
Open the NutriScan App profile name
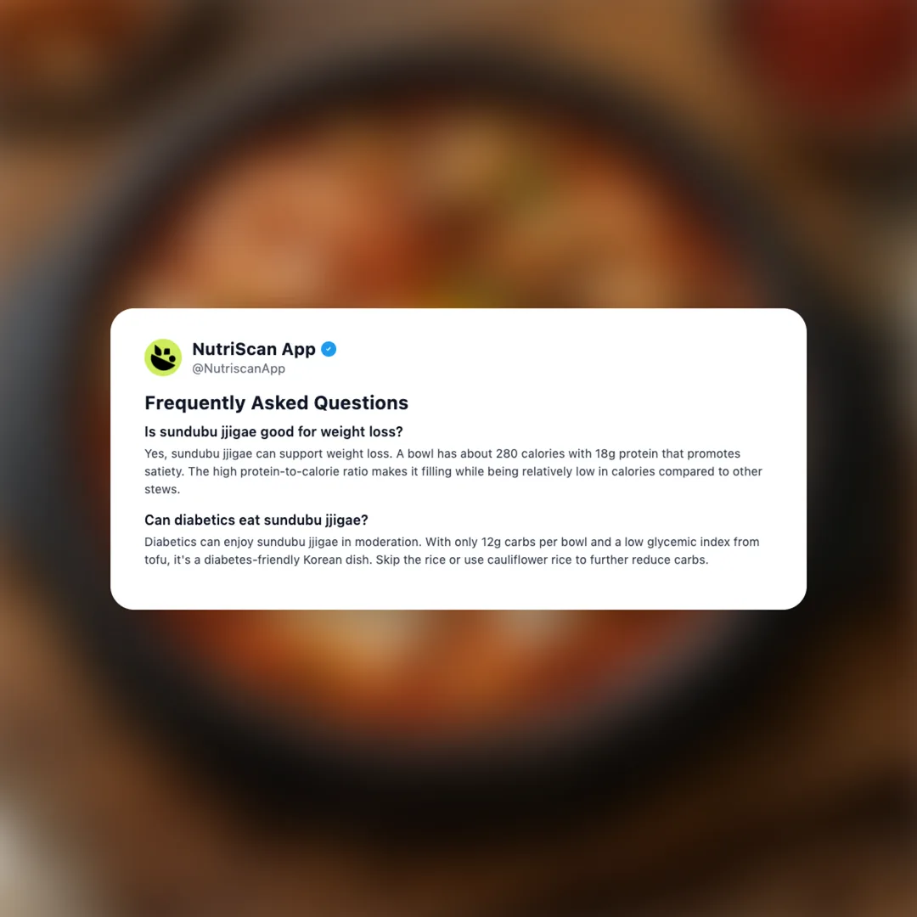[254, 349]
